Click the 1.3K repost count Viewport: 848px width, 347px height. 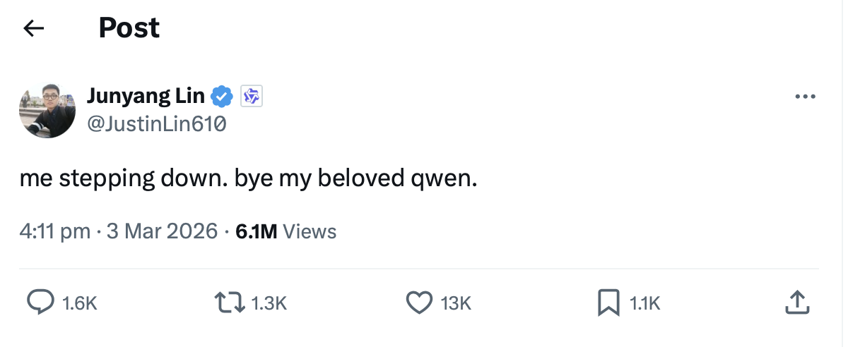tap(269, 303)
